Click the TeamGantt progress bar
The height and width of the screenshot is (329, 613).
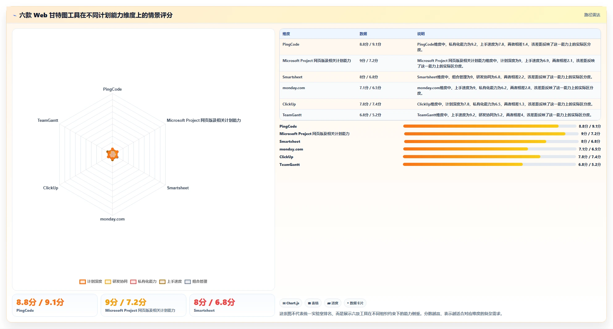tap(489, 164)
